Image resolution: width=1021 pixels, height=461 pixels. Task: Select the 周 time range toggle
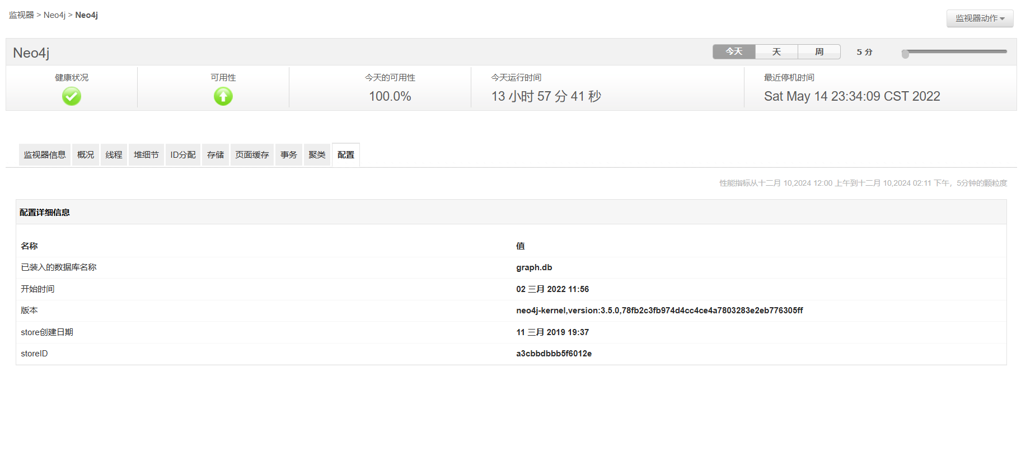click(819, 51)
